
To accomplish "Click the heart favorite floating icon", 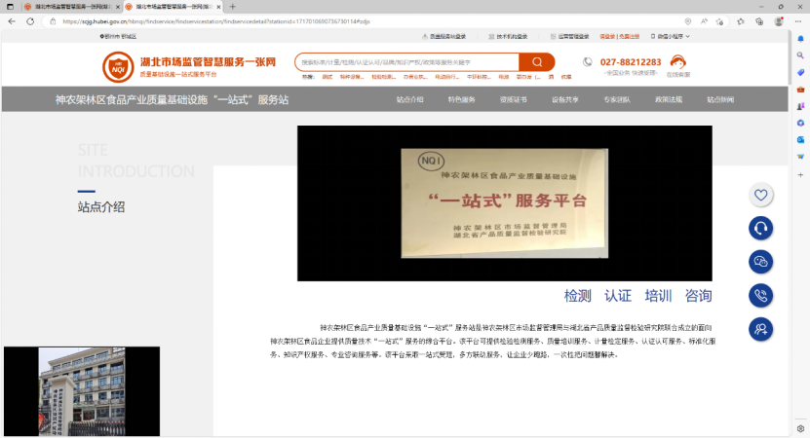I will (761, 195).
